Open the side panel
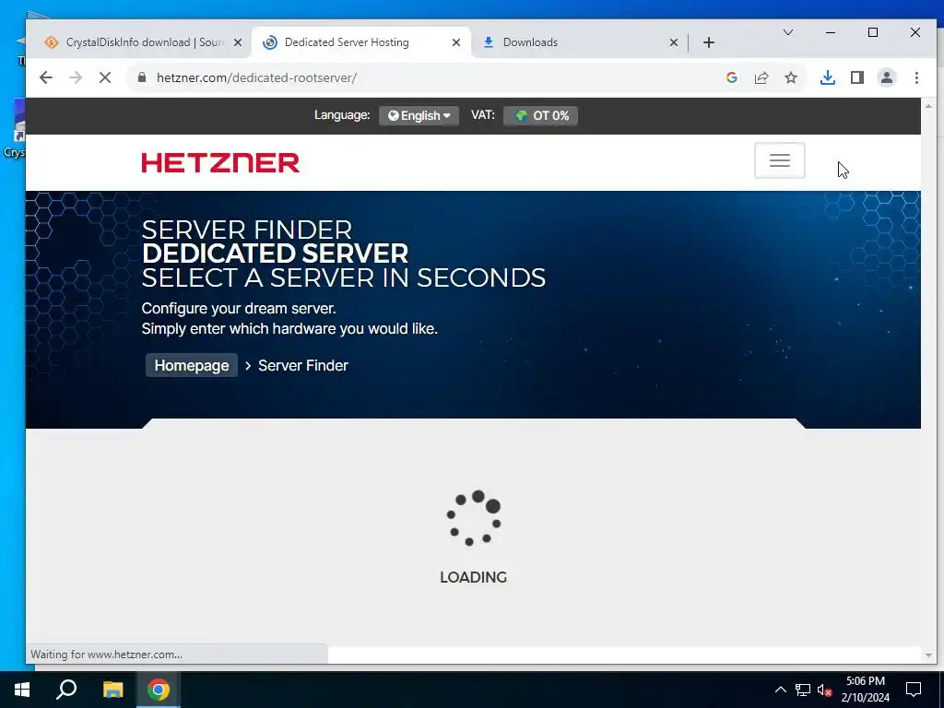The image size is (944, 708). 857,77
